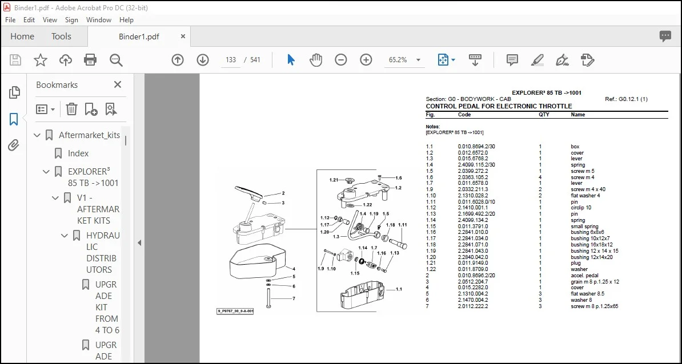Click the fit page scrolling icon
682x364 pixels.
(x=443, y=60)
